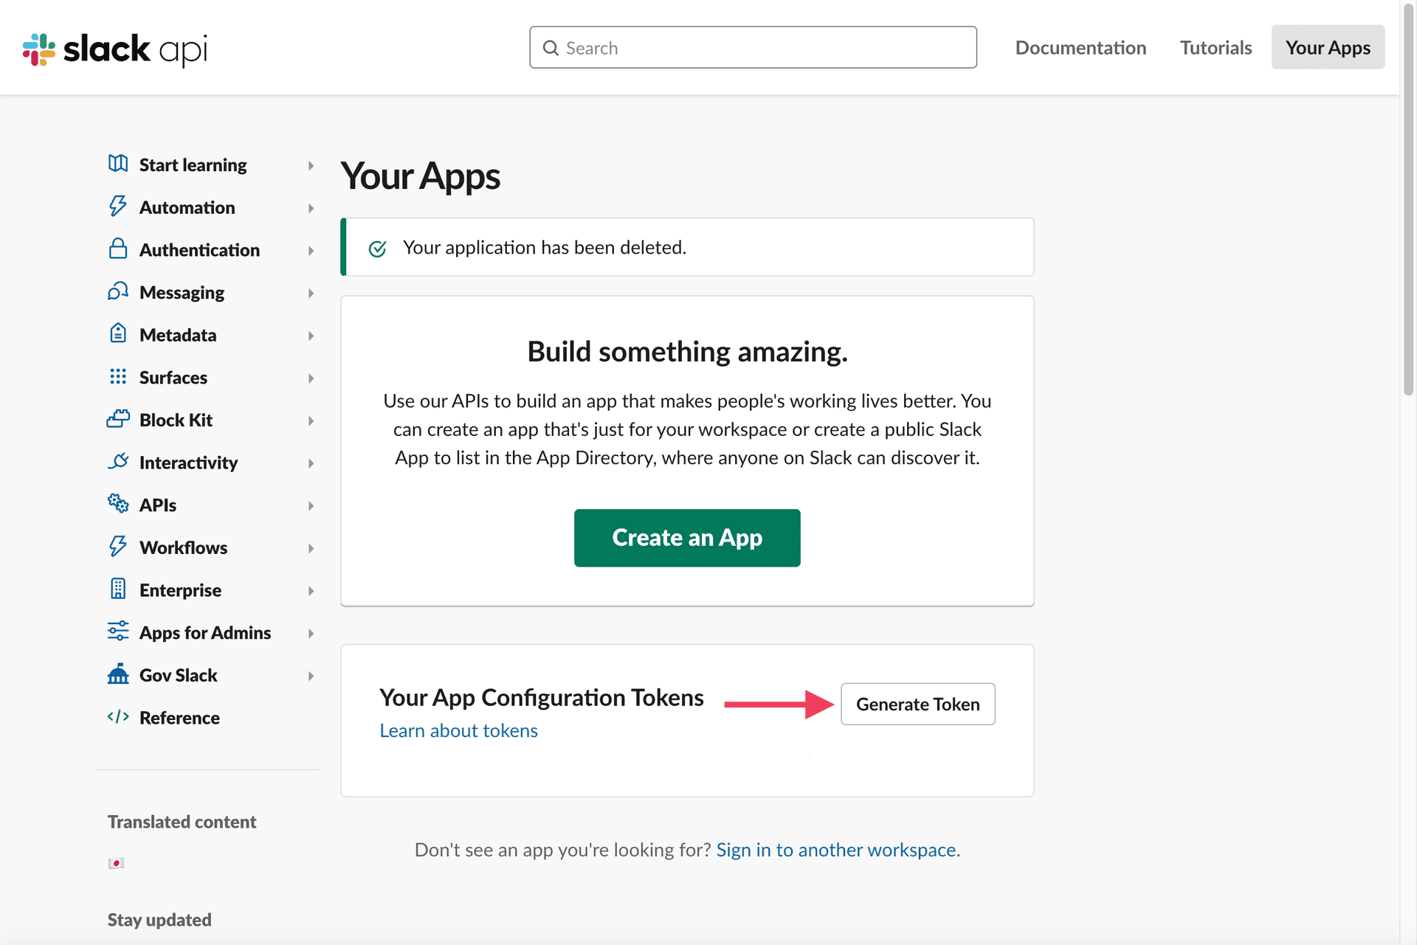Open the Documentation nav item
Screen dimensions: 1417x945
[1080, 48]
